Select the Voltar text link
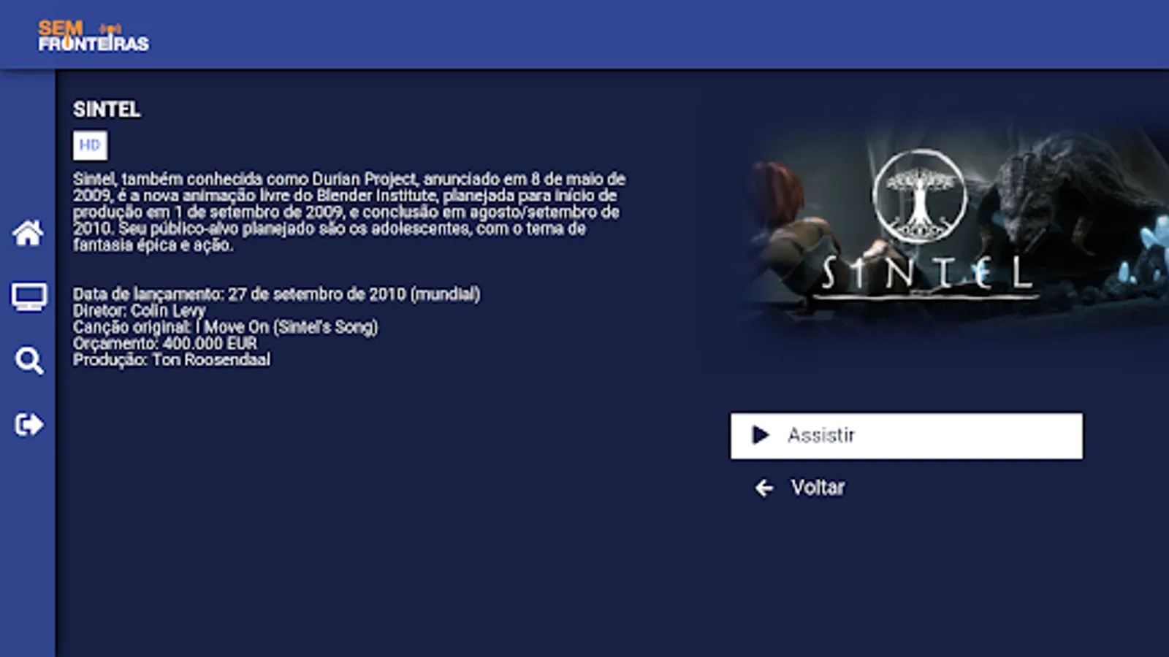 (818, 488)
